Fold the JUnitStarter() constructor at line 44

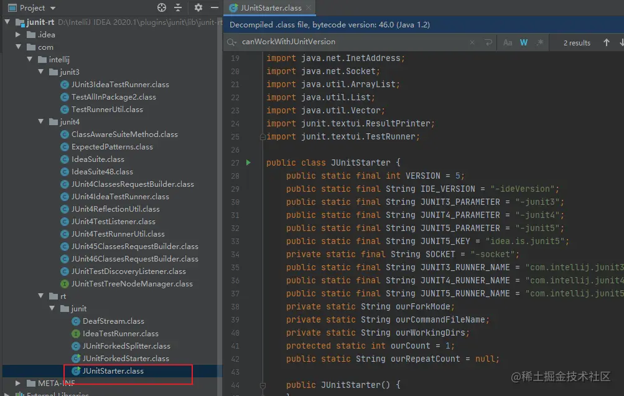tap(263, 385)
